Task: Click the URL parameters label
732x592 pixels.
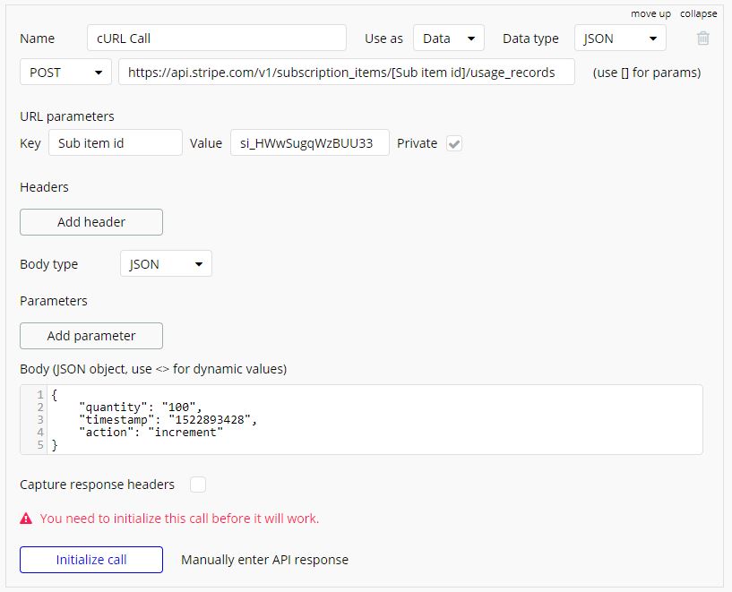Action: tap(67, 116)
